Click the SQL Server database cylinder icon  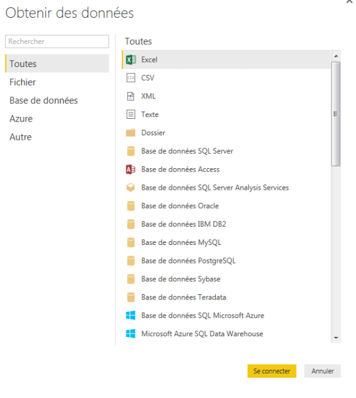coord(131,151)
